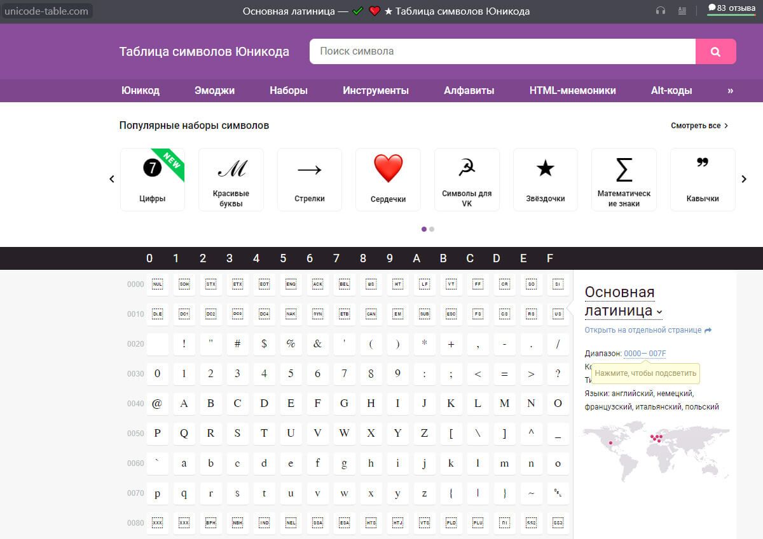Select the Символы для VK hammer-and-sickle set
This screenshot has width=763, height=539.
(x=467, y=178)
